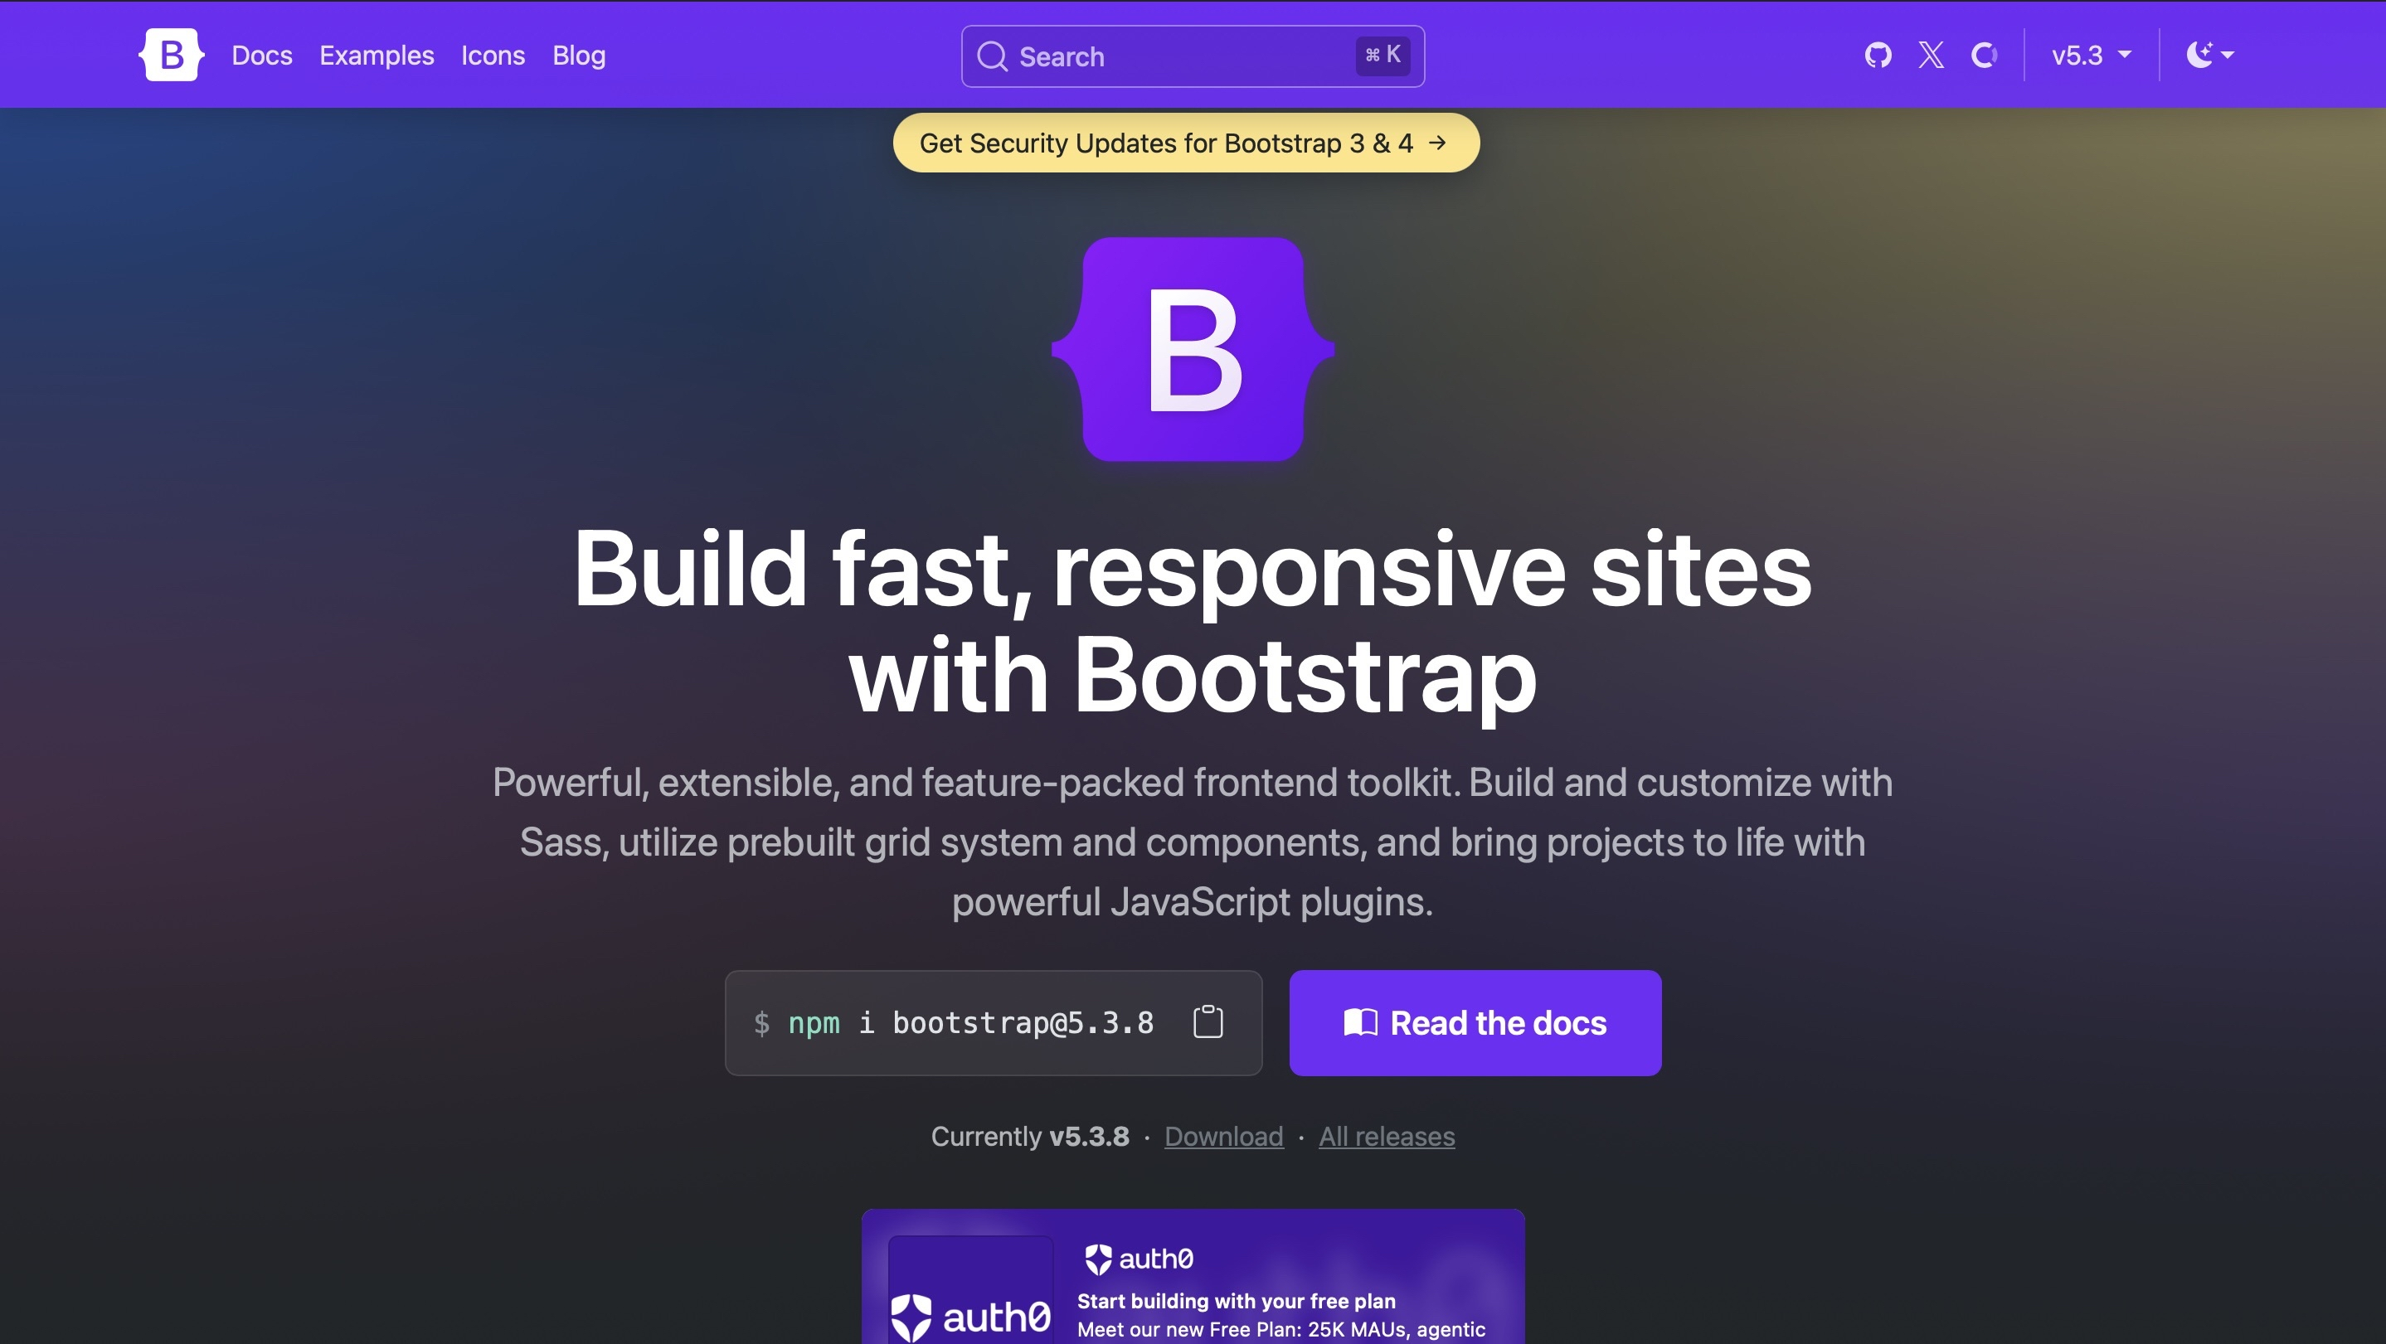2386x1344 pixels.
Task: Click the npm i bootstrap@5.3.8 command text
Action: coord(953,1022)
